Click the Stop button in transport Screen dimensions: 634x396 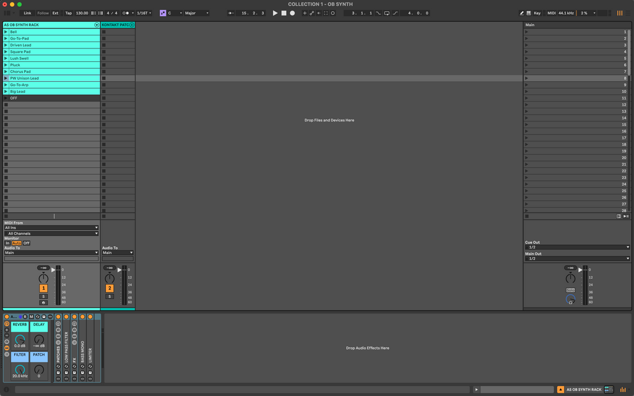click(284, 13)
